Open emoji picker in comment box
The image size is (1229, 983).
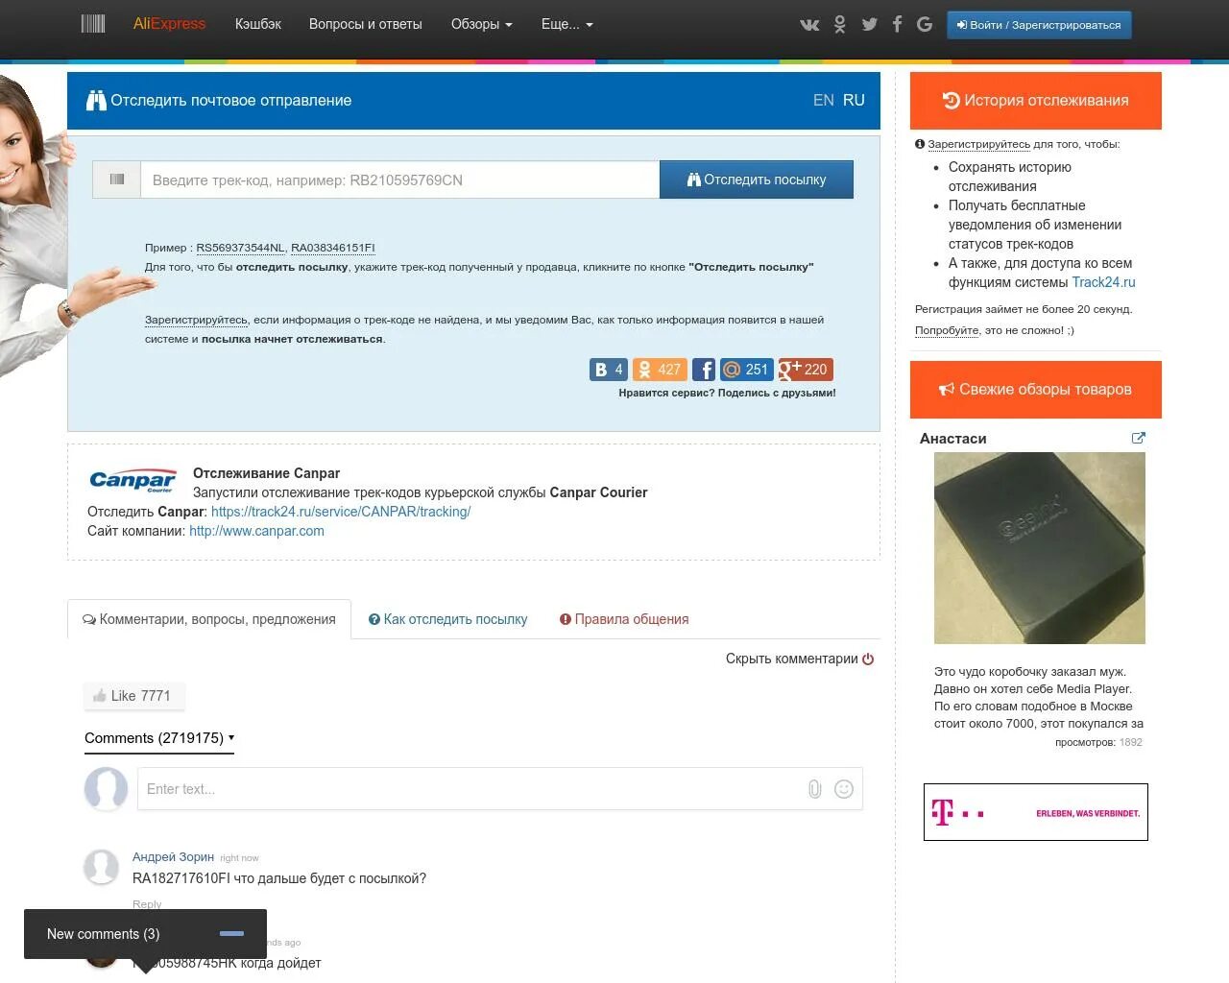(x=844, y=789)
